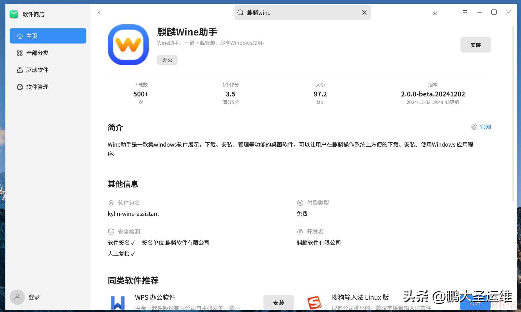Screen dimensions: 521x312
Task: Select 主页 in the sidebar
Action: 48,36
